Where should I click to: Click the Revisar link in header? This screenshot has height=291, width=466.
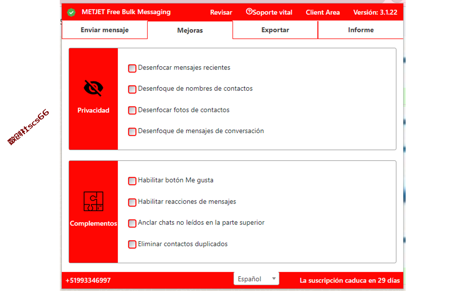221,12
